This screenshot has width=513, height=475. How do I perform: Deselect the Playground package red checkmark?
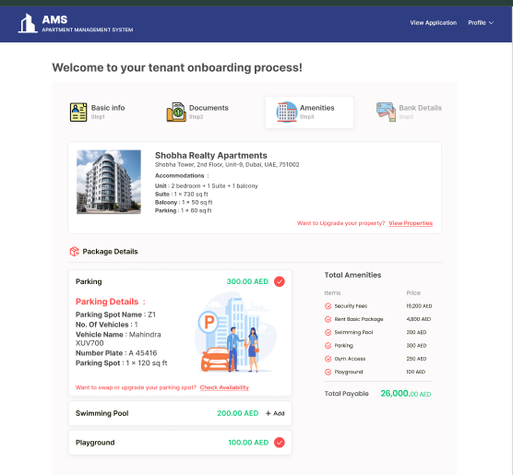pyautogui.click(x=279, y=443)
